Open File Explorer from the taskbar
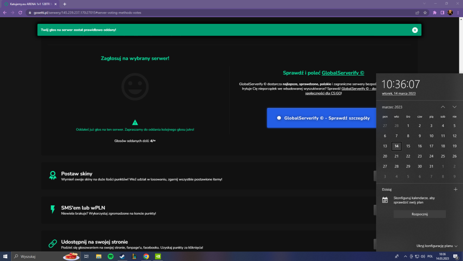Viewport: 463px width, 261px height. tap(99, 256)
